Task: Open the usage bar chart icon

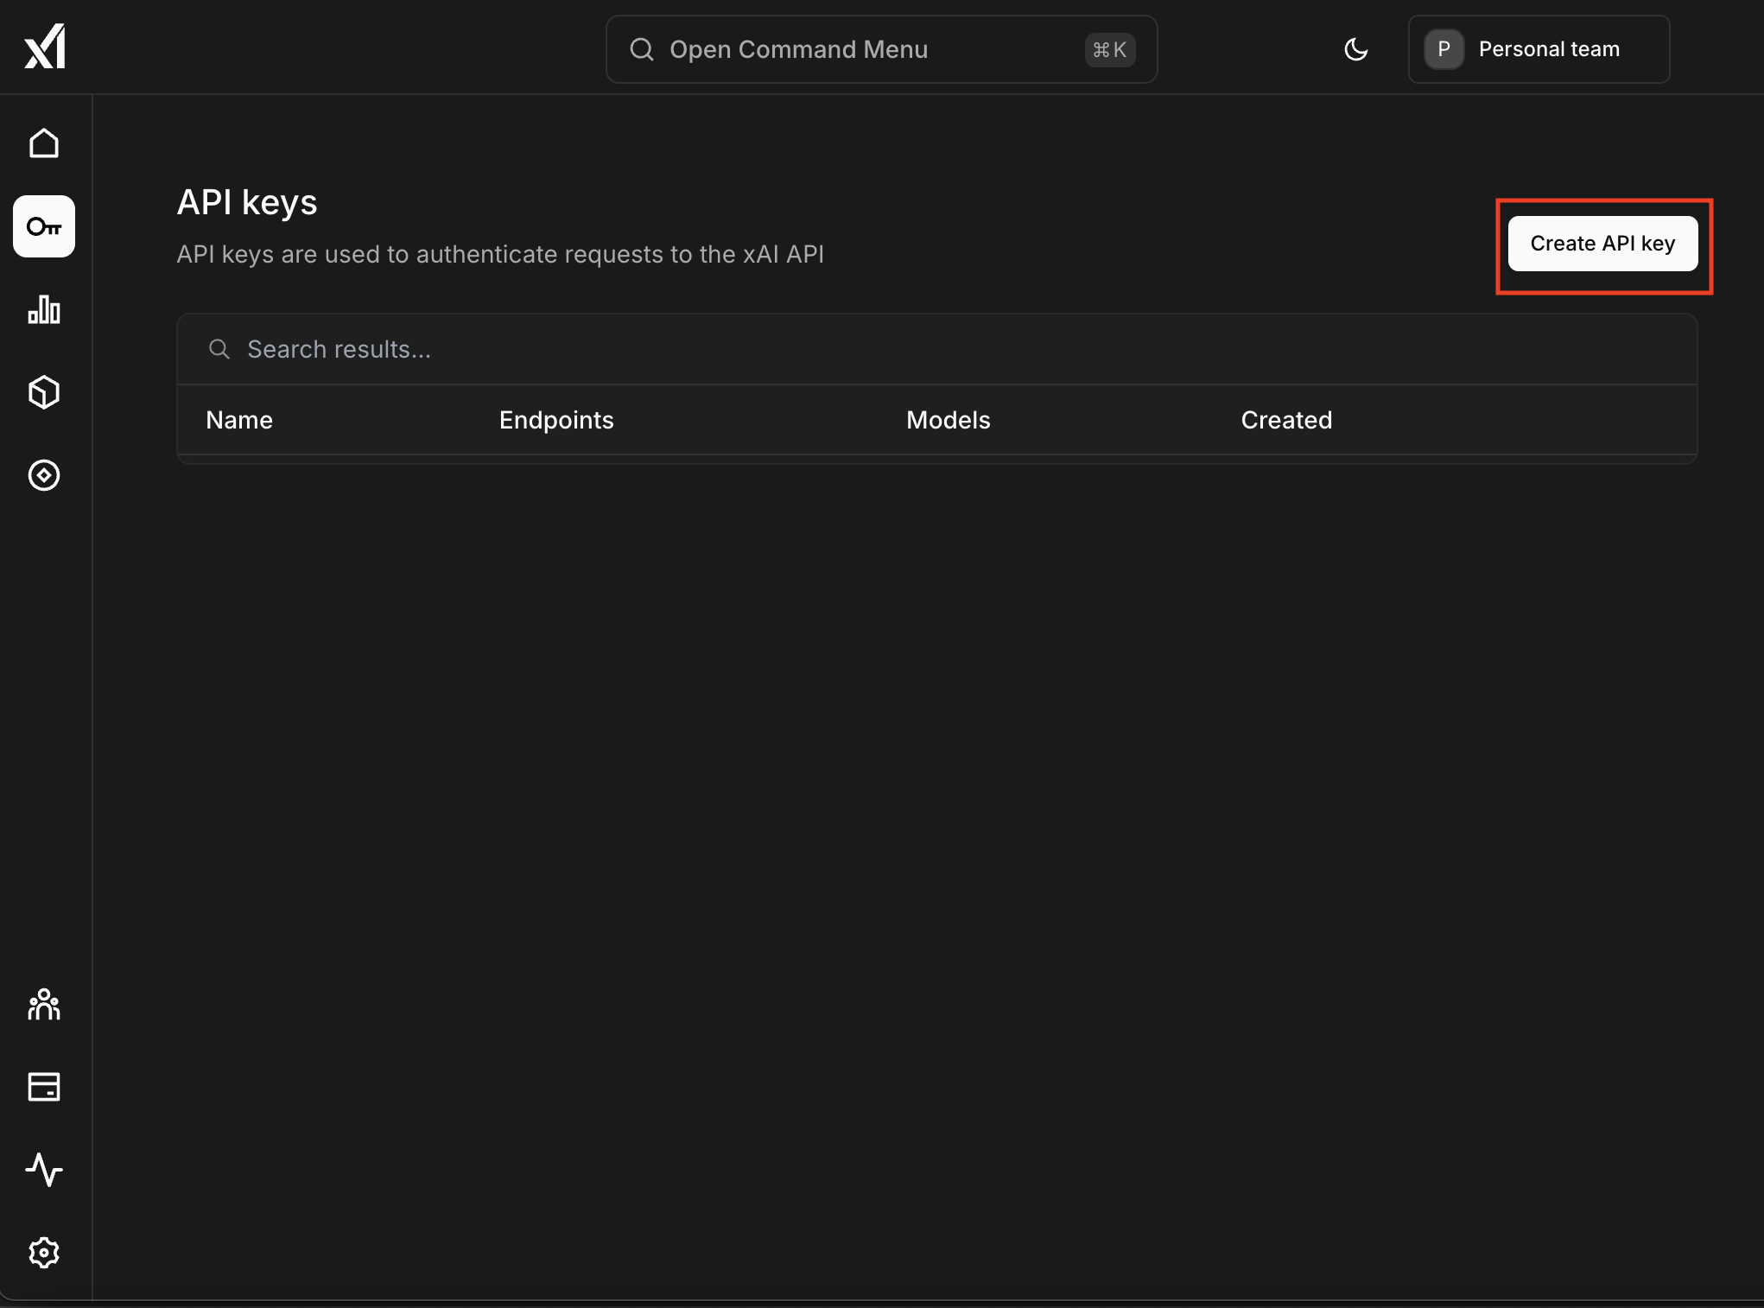Action: tap(44, 309)
